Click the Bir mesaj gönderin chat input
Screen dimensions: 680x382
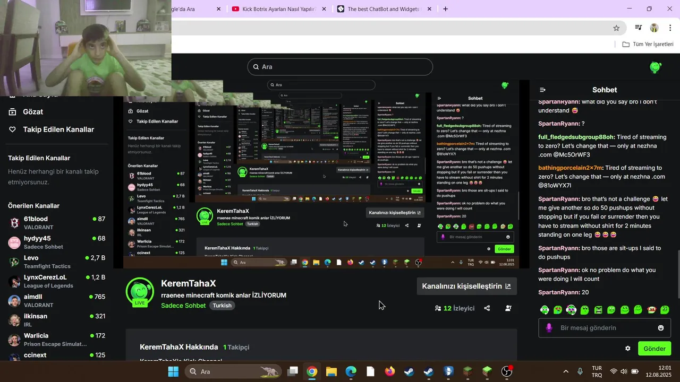605,328
